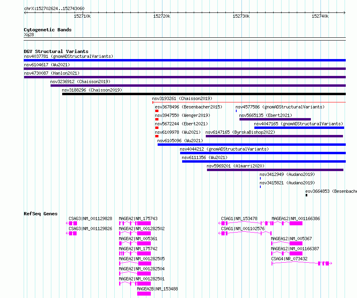Select red marker under nsv6109978
The width and height of the screenshot is (357, 298).
(157, 136)
